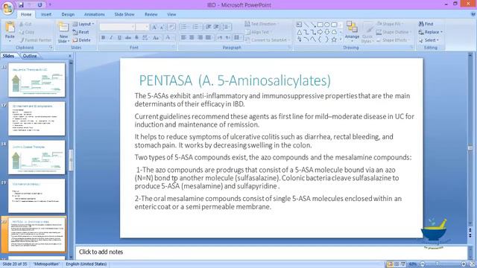Switch to the Insert tab
This screenshot has height=268, width=477.
point(46,14)
